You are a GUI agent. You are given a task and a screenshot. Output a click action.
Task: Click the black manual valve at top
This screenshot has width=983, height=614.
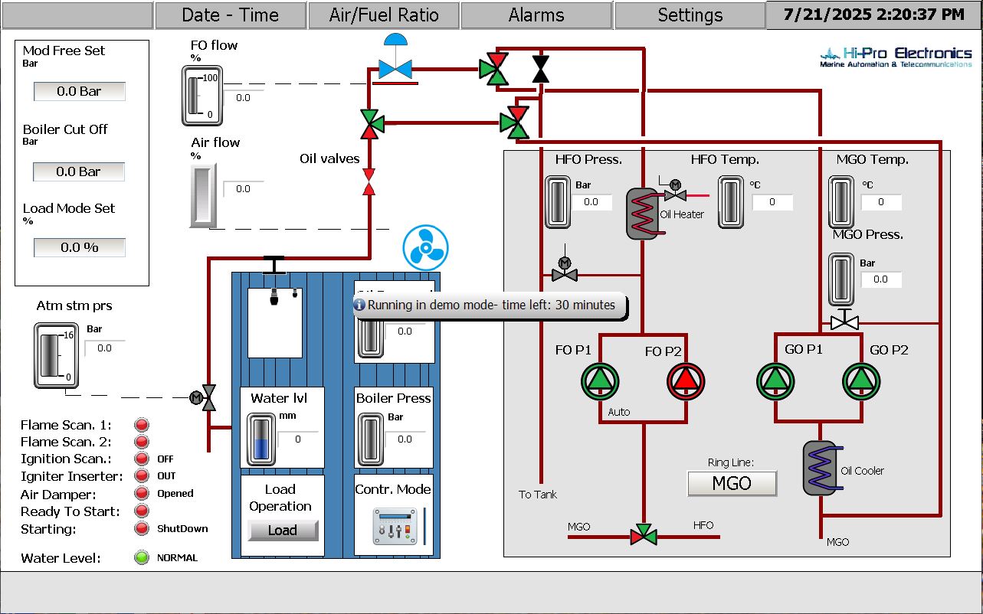coord(541,69)
